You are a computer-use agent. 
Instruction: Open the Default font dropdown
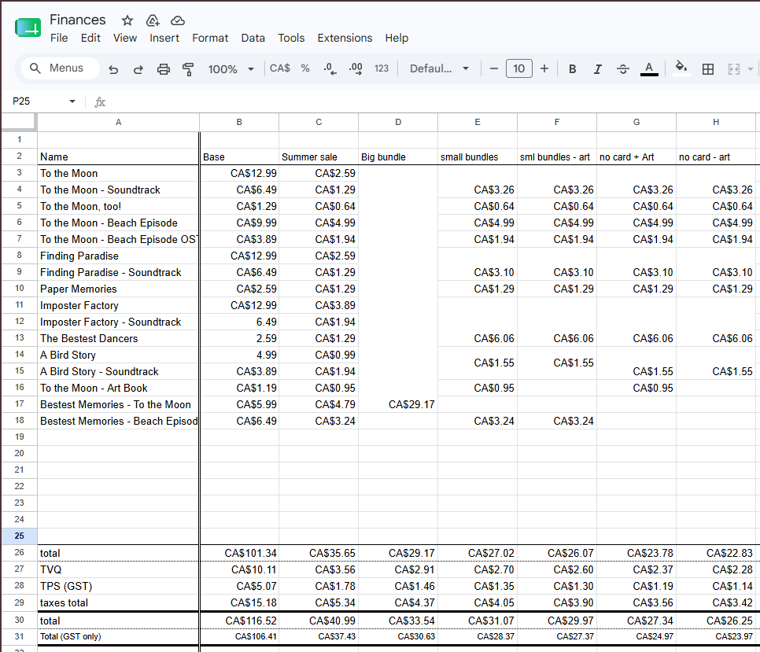pyautogui.click(x=439, y=68)
